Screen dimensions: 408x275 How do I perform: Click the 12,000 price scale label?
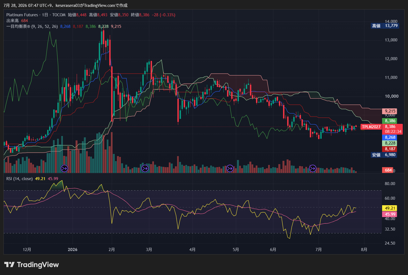tap(391, 59)
